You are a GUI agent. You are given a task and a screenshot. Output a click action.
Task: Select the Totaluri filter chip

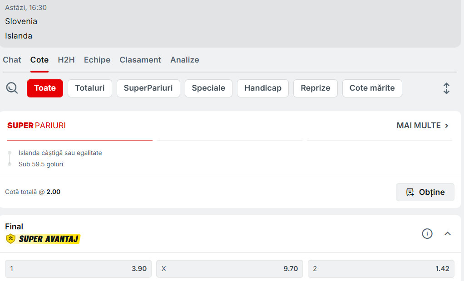coord(90,88)
